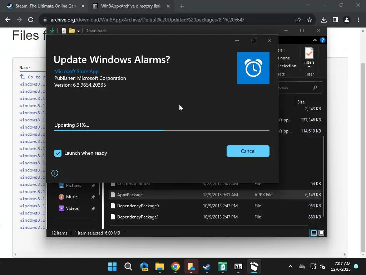Click properties checkmark icon in Explorer title bar
Image resolution: width=366 pixels, height=275 pixels.
64,31
